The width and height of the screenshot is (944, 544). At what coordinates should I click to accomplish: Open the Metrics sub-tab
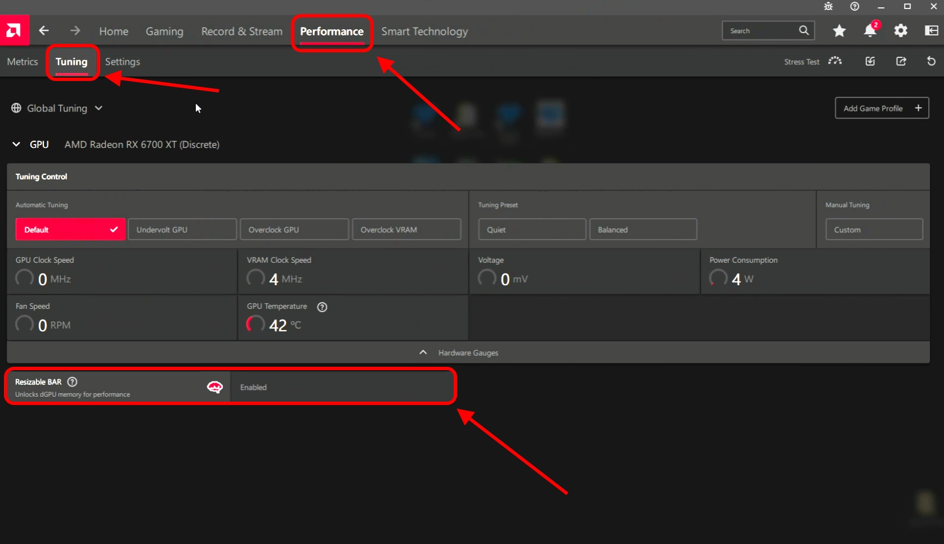coord(23,62)
